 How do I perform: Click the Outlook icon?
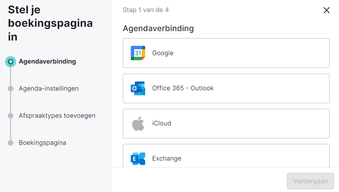138,88
